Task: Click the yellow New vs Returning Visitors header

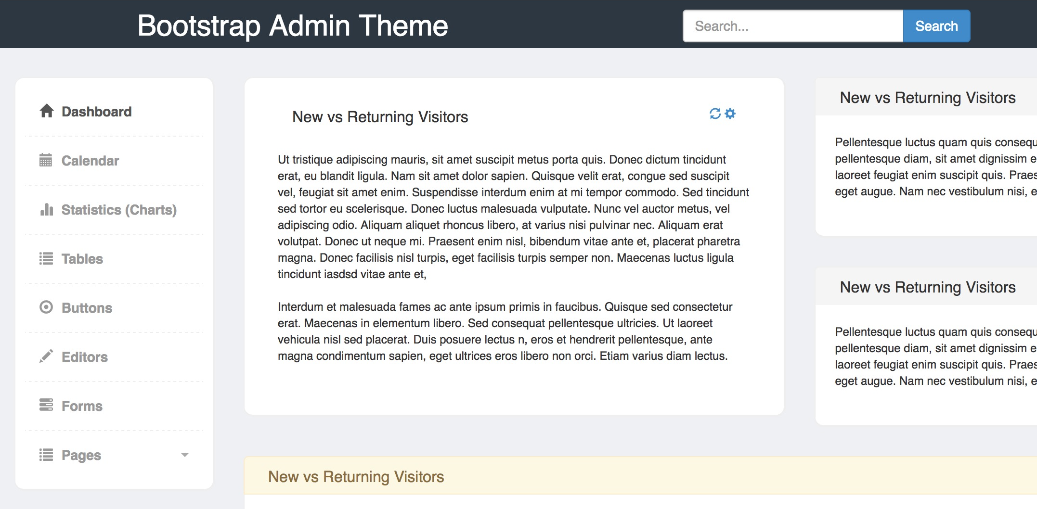Action: tap(640, 476)
